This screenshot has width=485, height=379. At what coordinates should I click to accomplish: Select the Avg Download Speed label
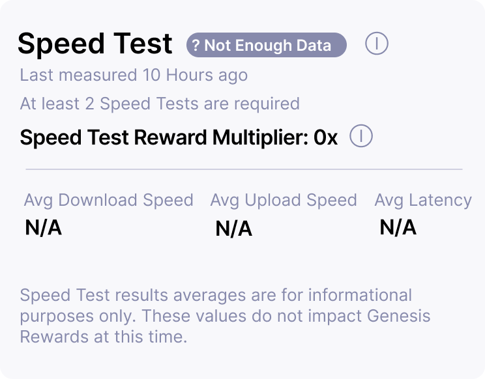pyautogui.click(x=108, y=200)
